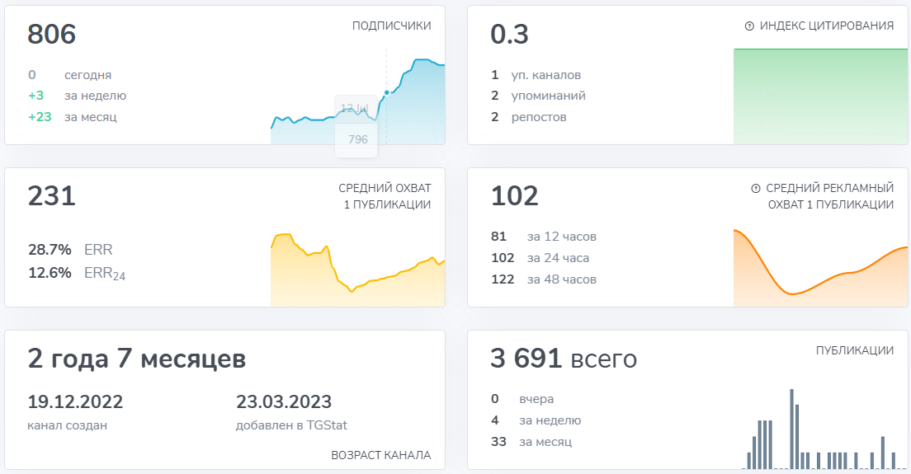Click the 122 за 48 часов row
This screenshot has height=474, width=911.
click(544, 279)
